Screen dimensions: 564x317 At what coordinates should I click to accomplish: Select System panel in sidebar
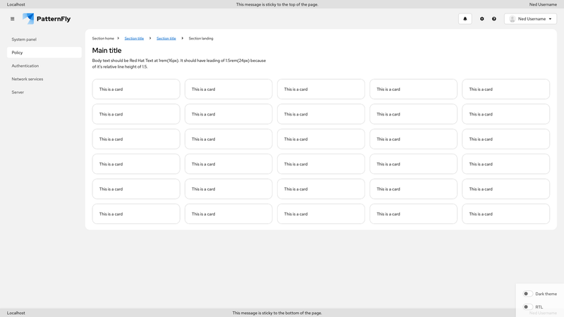pos(24,39)
